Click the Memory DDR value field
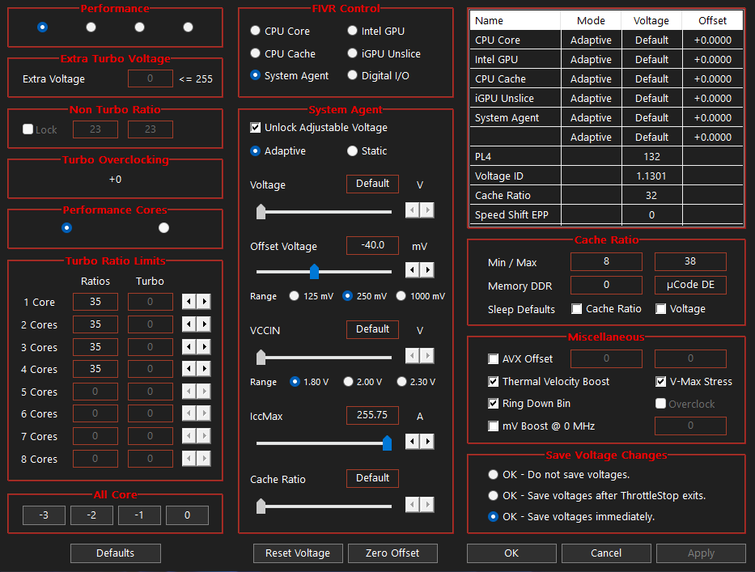Viewport: 755px width, 572px height. click(606, 285)
